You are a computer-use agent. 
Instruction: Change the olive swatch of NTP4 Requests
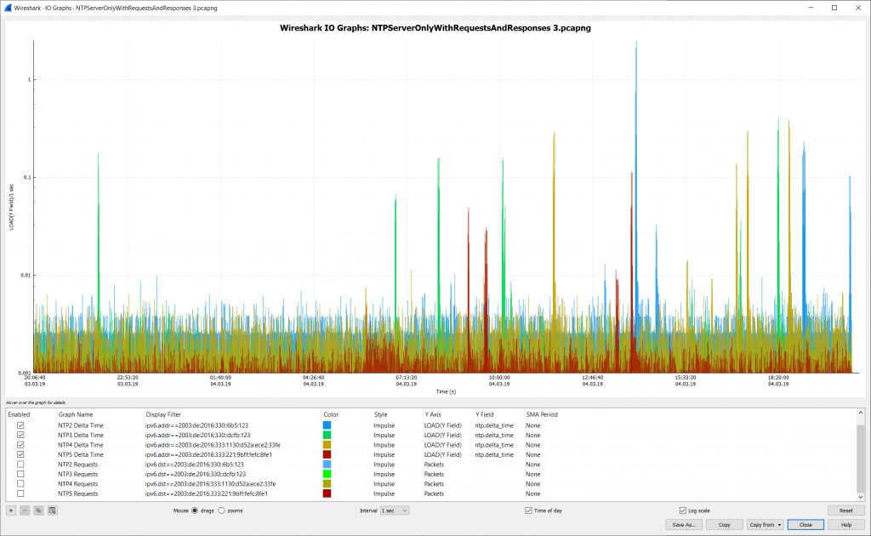(327, 484)
